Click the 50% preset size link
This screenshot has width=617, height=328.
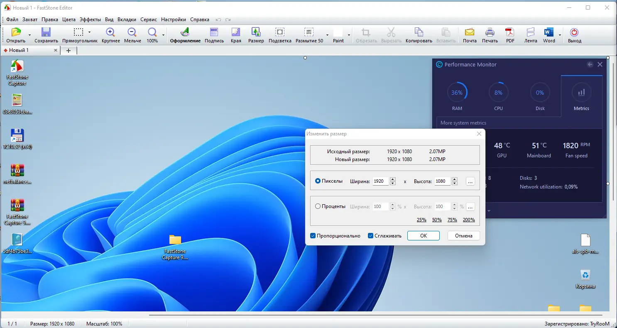(437, 220)
